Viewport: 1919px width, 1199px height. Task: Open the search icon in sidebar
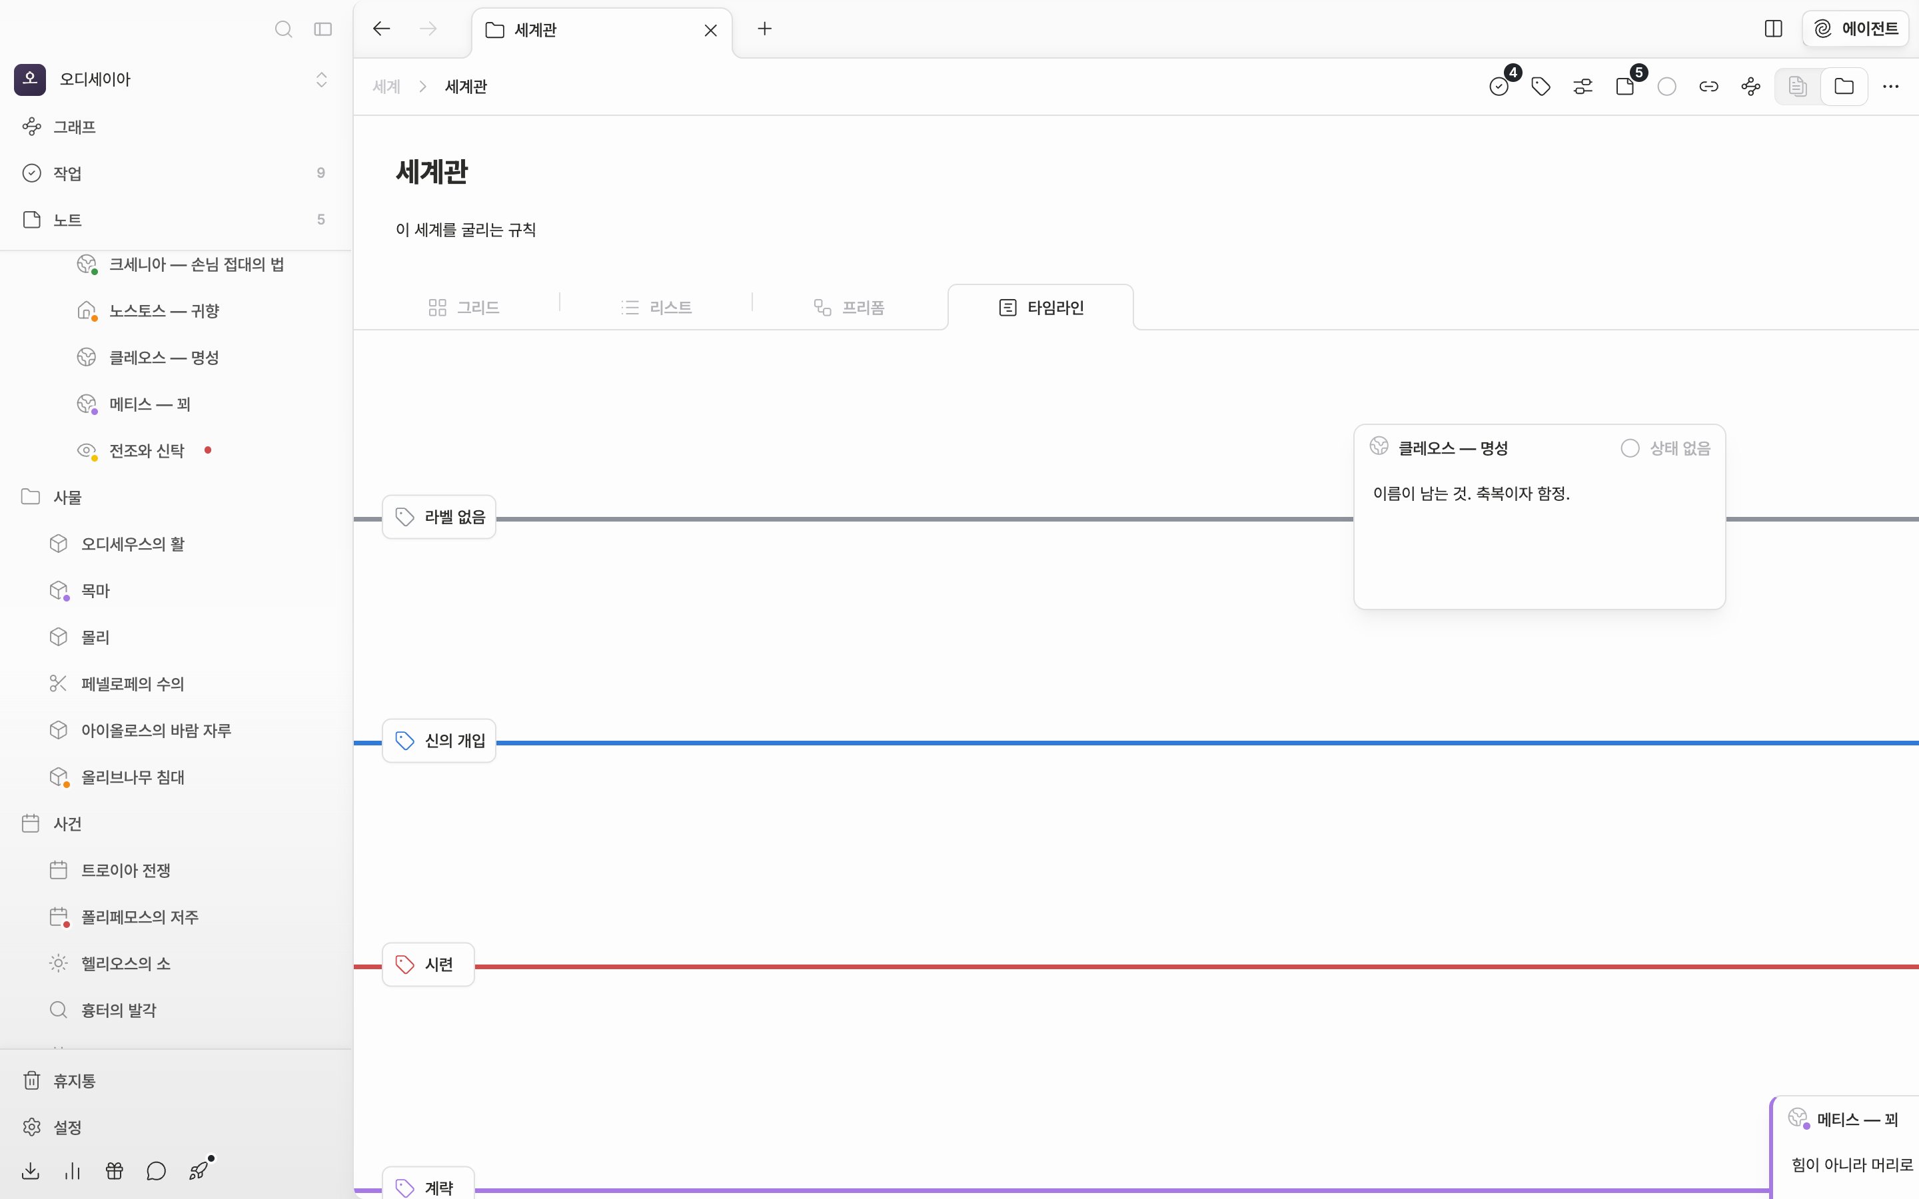click(x=283, y=29)
